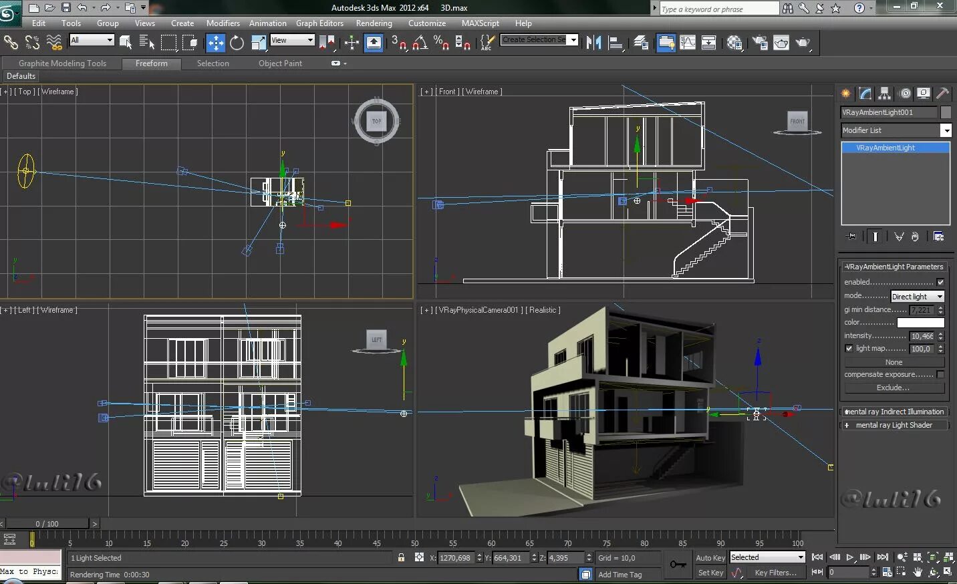
Task: Open the Utilities panel hammer icon
Action: click(x=942, y=94)
